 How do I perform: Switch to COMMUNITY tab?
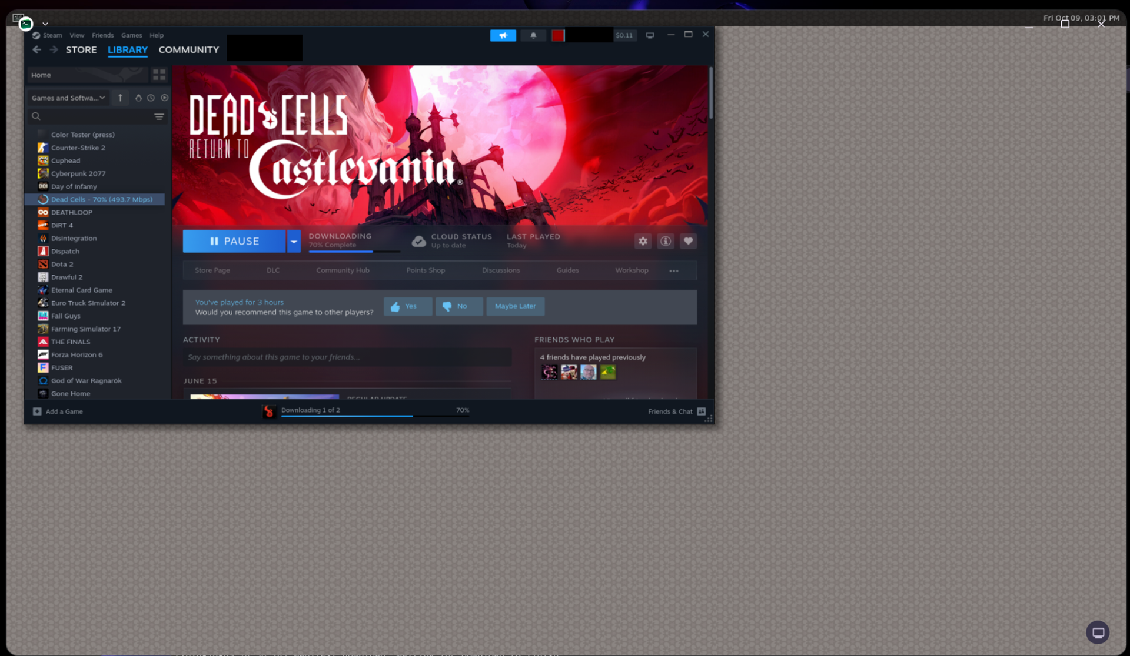pyautogui.click(x=188, y=50)
